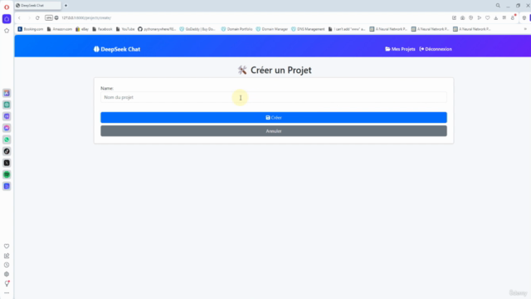Open the sidebar three-dots more menu
Image resolution: width=531 pixels, height=299 pixels.
(x=7, y=293)
